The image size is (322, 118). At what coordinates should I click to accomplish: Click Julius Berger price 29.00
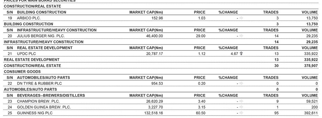point(200,36)
